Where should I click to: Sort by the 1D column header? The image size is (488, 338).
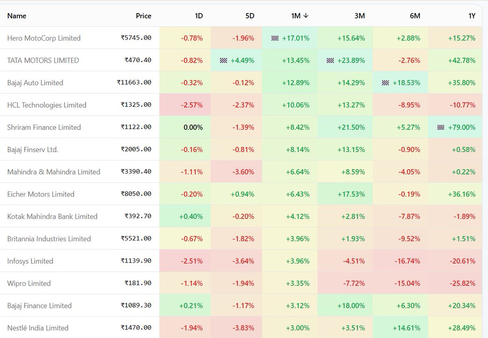point(198,16)
